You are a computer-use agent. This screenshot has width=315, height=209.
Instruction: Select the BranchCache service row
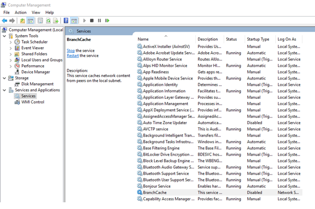(x=219, y=192)
